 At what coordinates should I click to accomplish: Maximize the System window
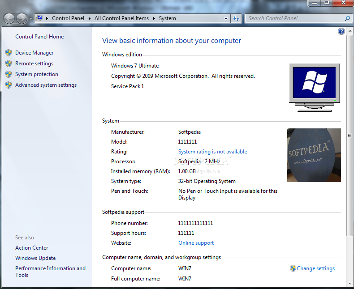[327, 3]
